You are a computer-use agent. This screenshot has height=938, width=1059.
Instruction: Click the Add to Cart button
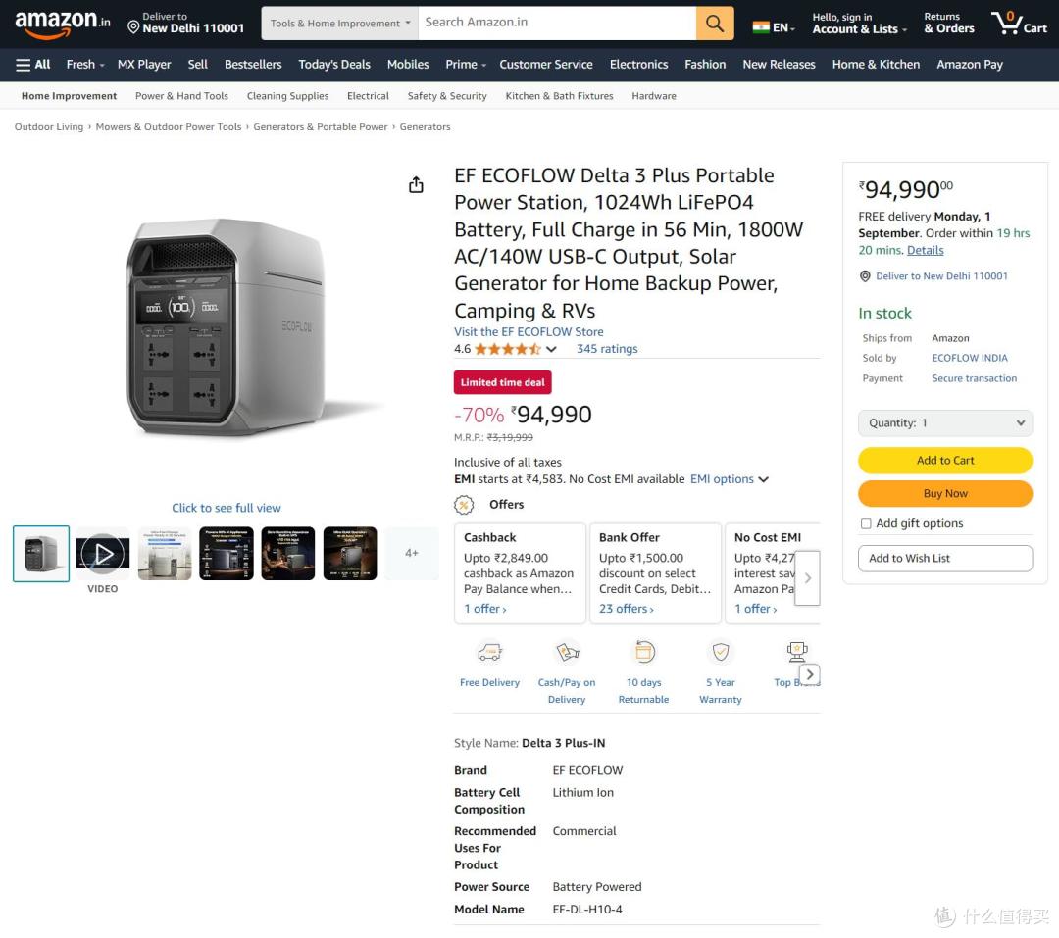(x=945, y=460)
